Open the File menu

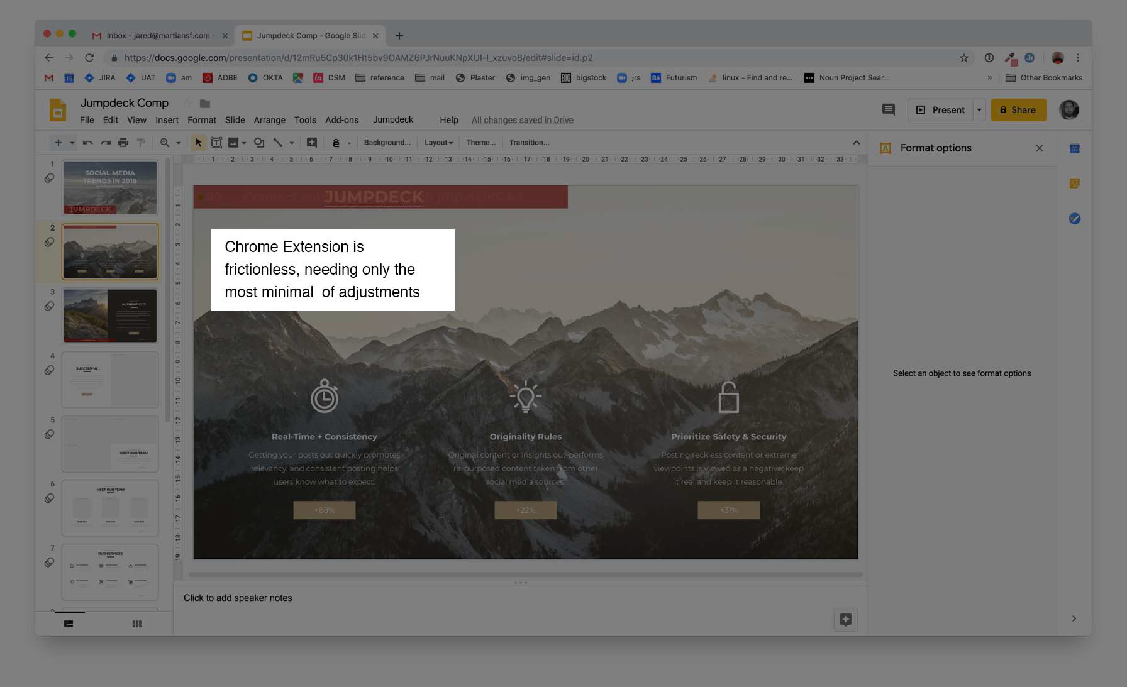(x=87, y=120)
